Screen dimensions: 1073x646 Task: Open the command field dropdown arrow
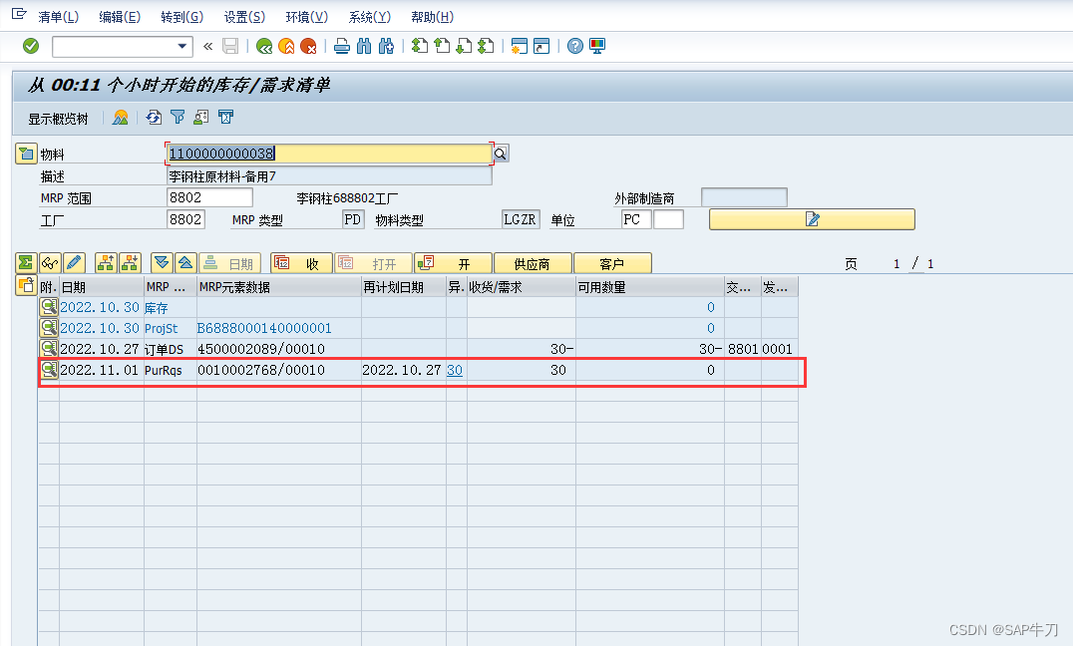point(182,46)
